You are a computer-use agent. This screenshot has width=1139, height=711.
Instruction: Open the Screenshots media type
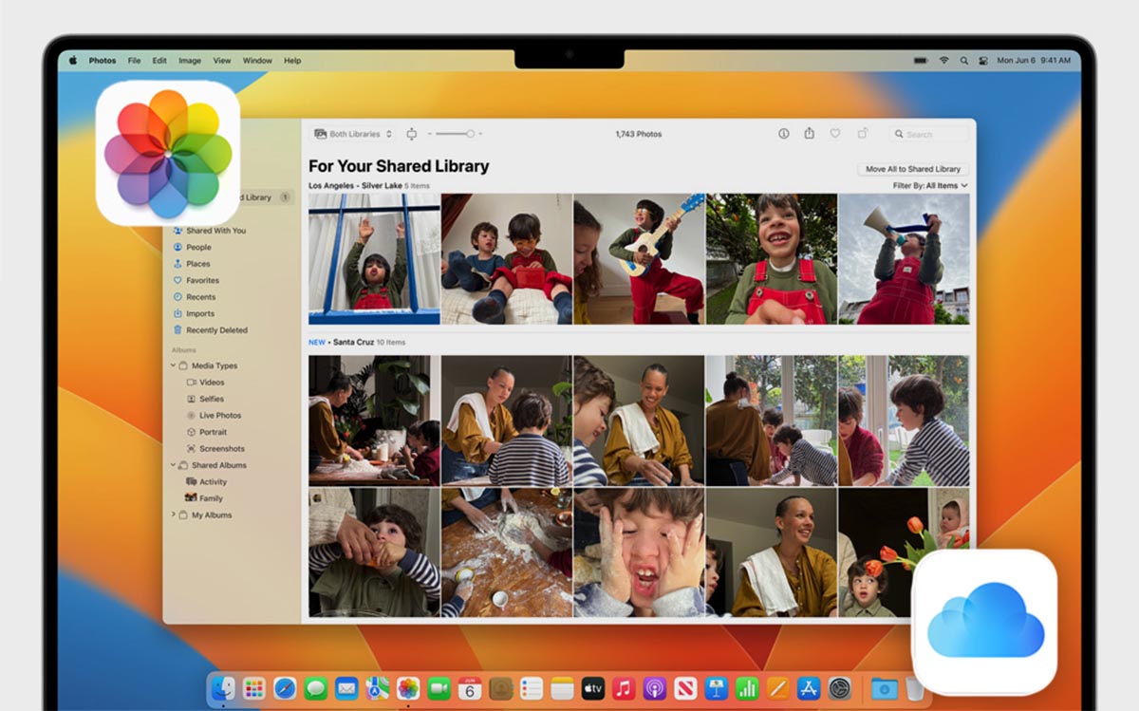tap(221, 449)
